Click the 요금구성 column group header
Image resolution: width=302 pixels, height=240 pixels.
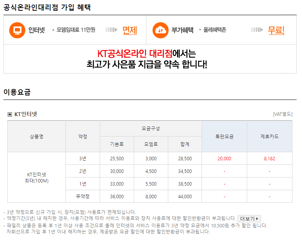tap(151, 129)
